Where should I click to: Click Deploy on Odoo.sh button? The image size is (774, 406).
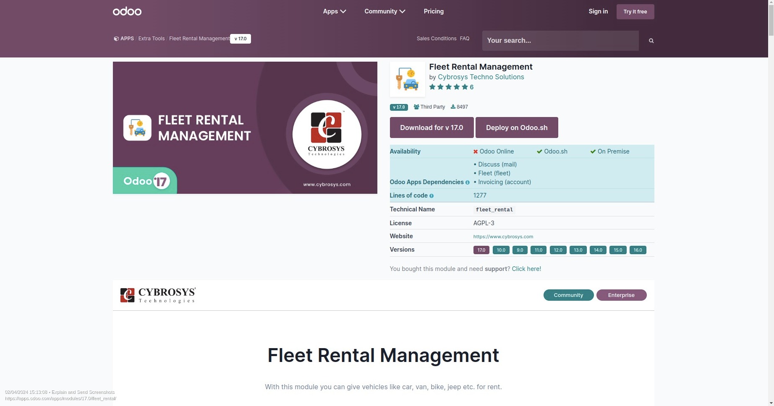click(517, 128)
